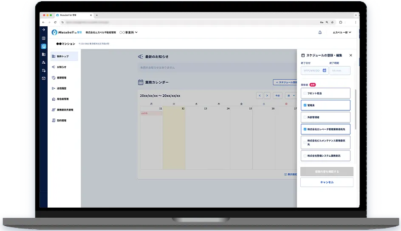The width and height of the screenshot is (401, 231).
Task: Go to previous week with left chevron
Action: pyautogui.click(x=260, y=96)
